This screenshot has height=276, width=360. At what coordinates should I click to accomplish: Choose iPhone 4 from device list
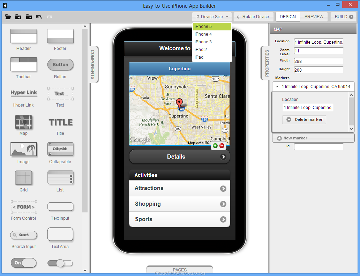(x=212, y=34)
